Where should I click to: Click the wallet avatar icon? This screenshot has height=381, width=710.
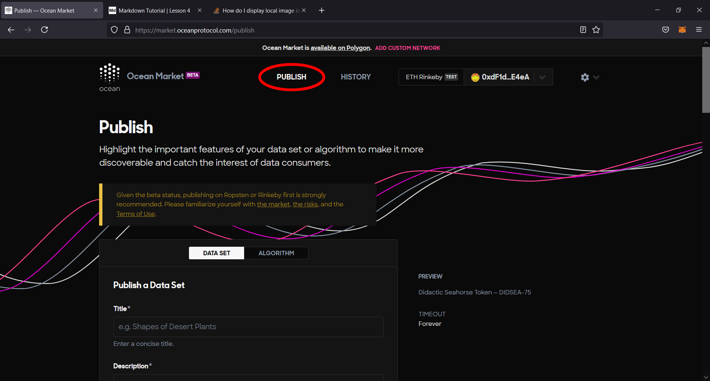tap(475, 77)
